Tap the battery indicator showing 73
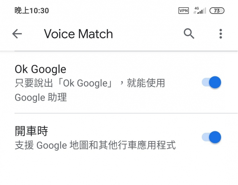The width and height of the screenshot is (238, 185). coord(217,11)
